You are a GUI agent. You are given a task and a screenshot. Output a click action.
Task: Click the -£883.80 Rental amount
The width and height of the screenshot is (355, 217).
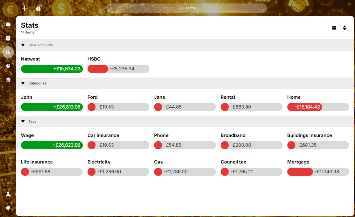pyautogui.click(x=241, y=107)
